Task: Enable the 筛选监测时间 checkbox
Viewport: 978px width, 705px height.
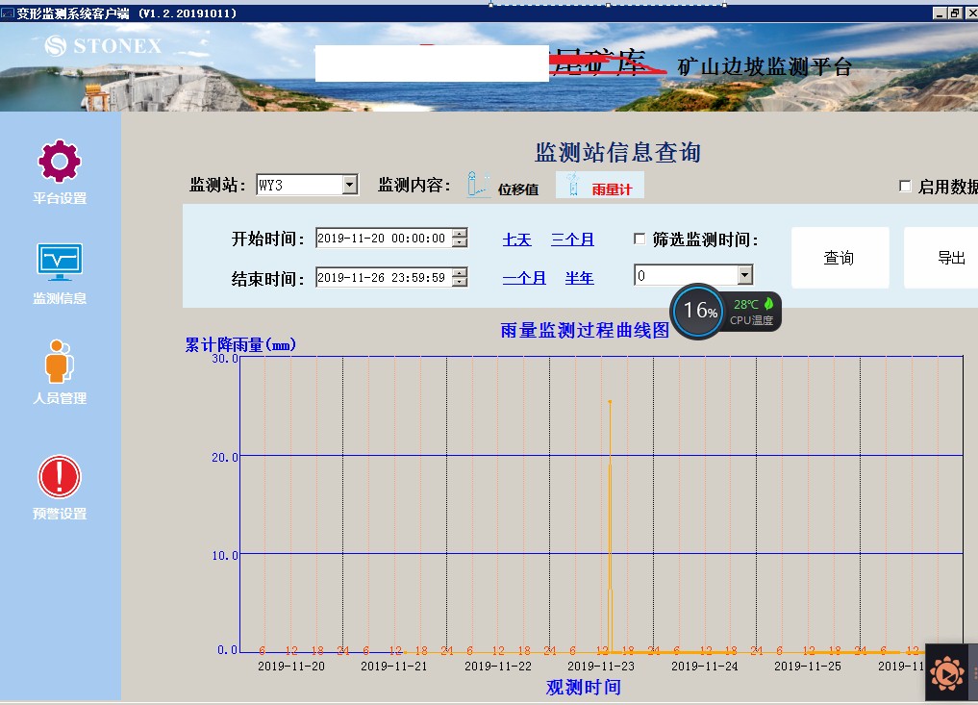Action: (x=639, y=239)
